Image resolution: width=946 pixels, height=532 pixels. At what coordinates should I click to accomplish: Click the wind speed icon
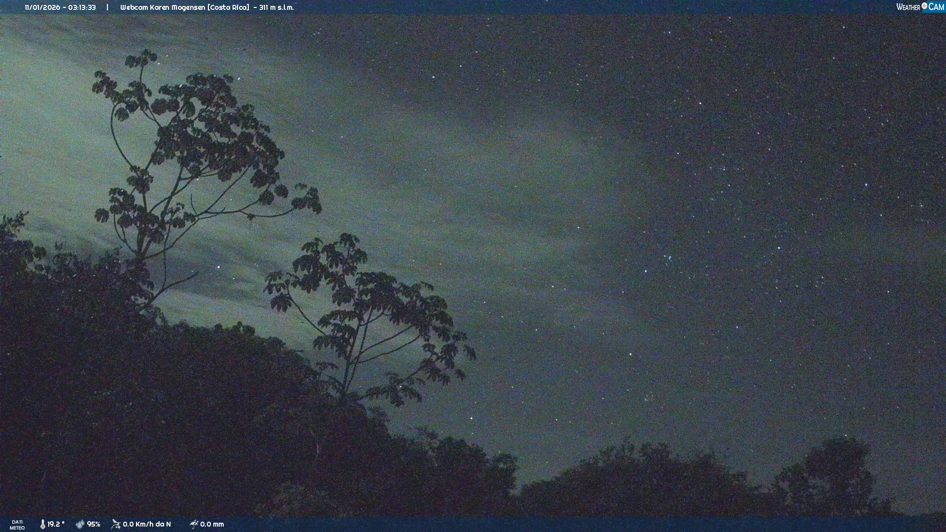(x=116, y=524)
